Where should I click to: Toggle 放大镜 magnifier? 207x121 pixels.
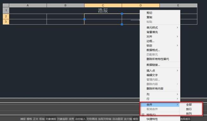pyautogui.click(x=128, y=119)
